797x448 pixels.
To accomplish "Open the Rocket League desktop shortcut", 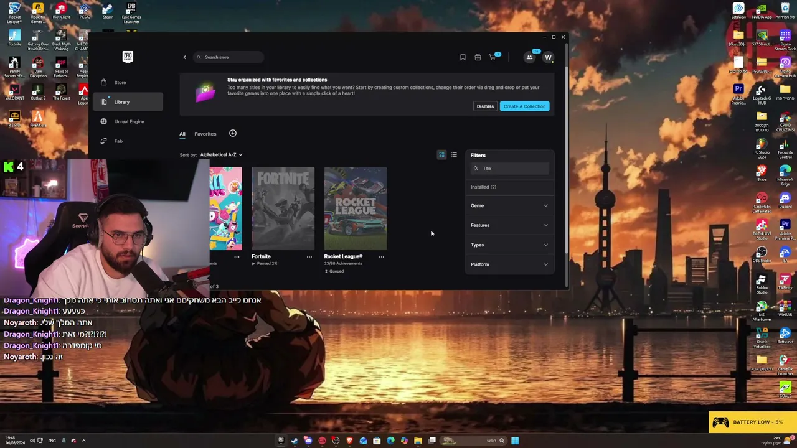I will tap(15, 12).
